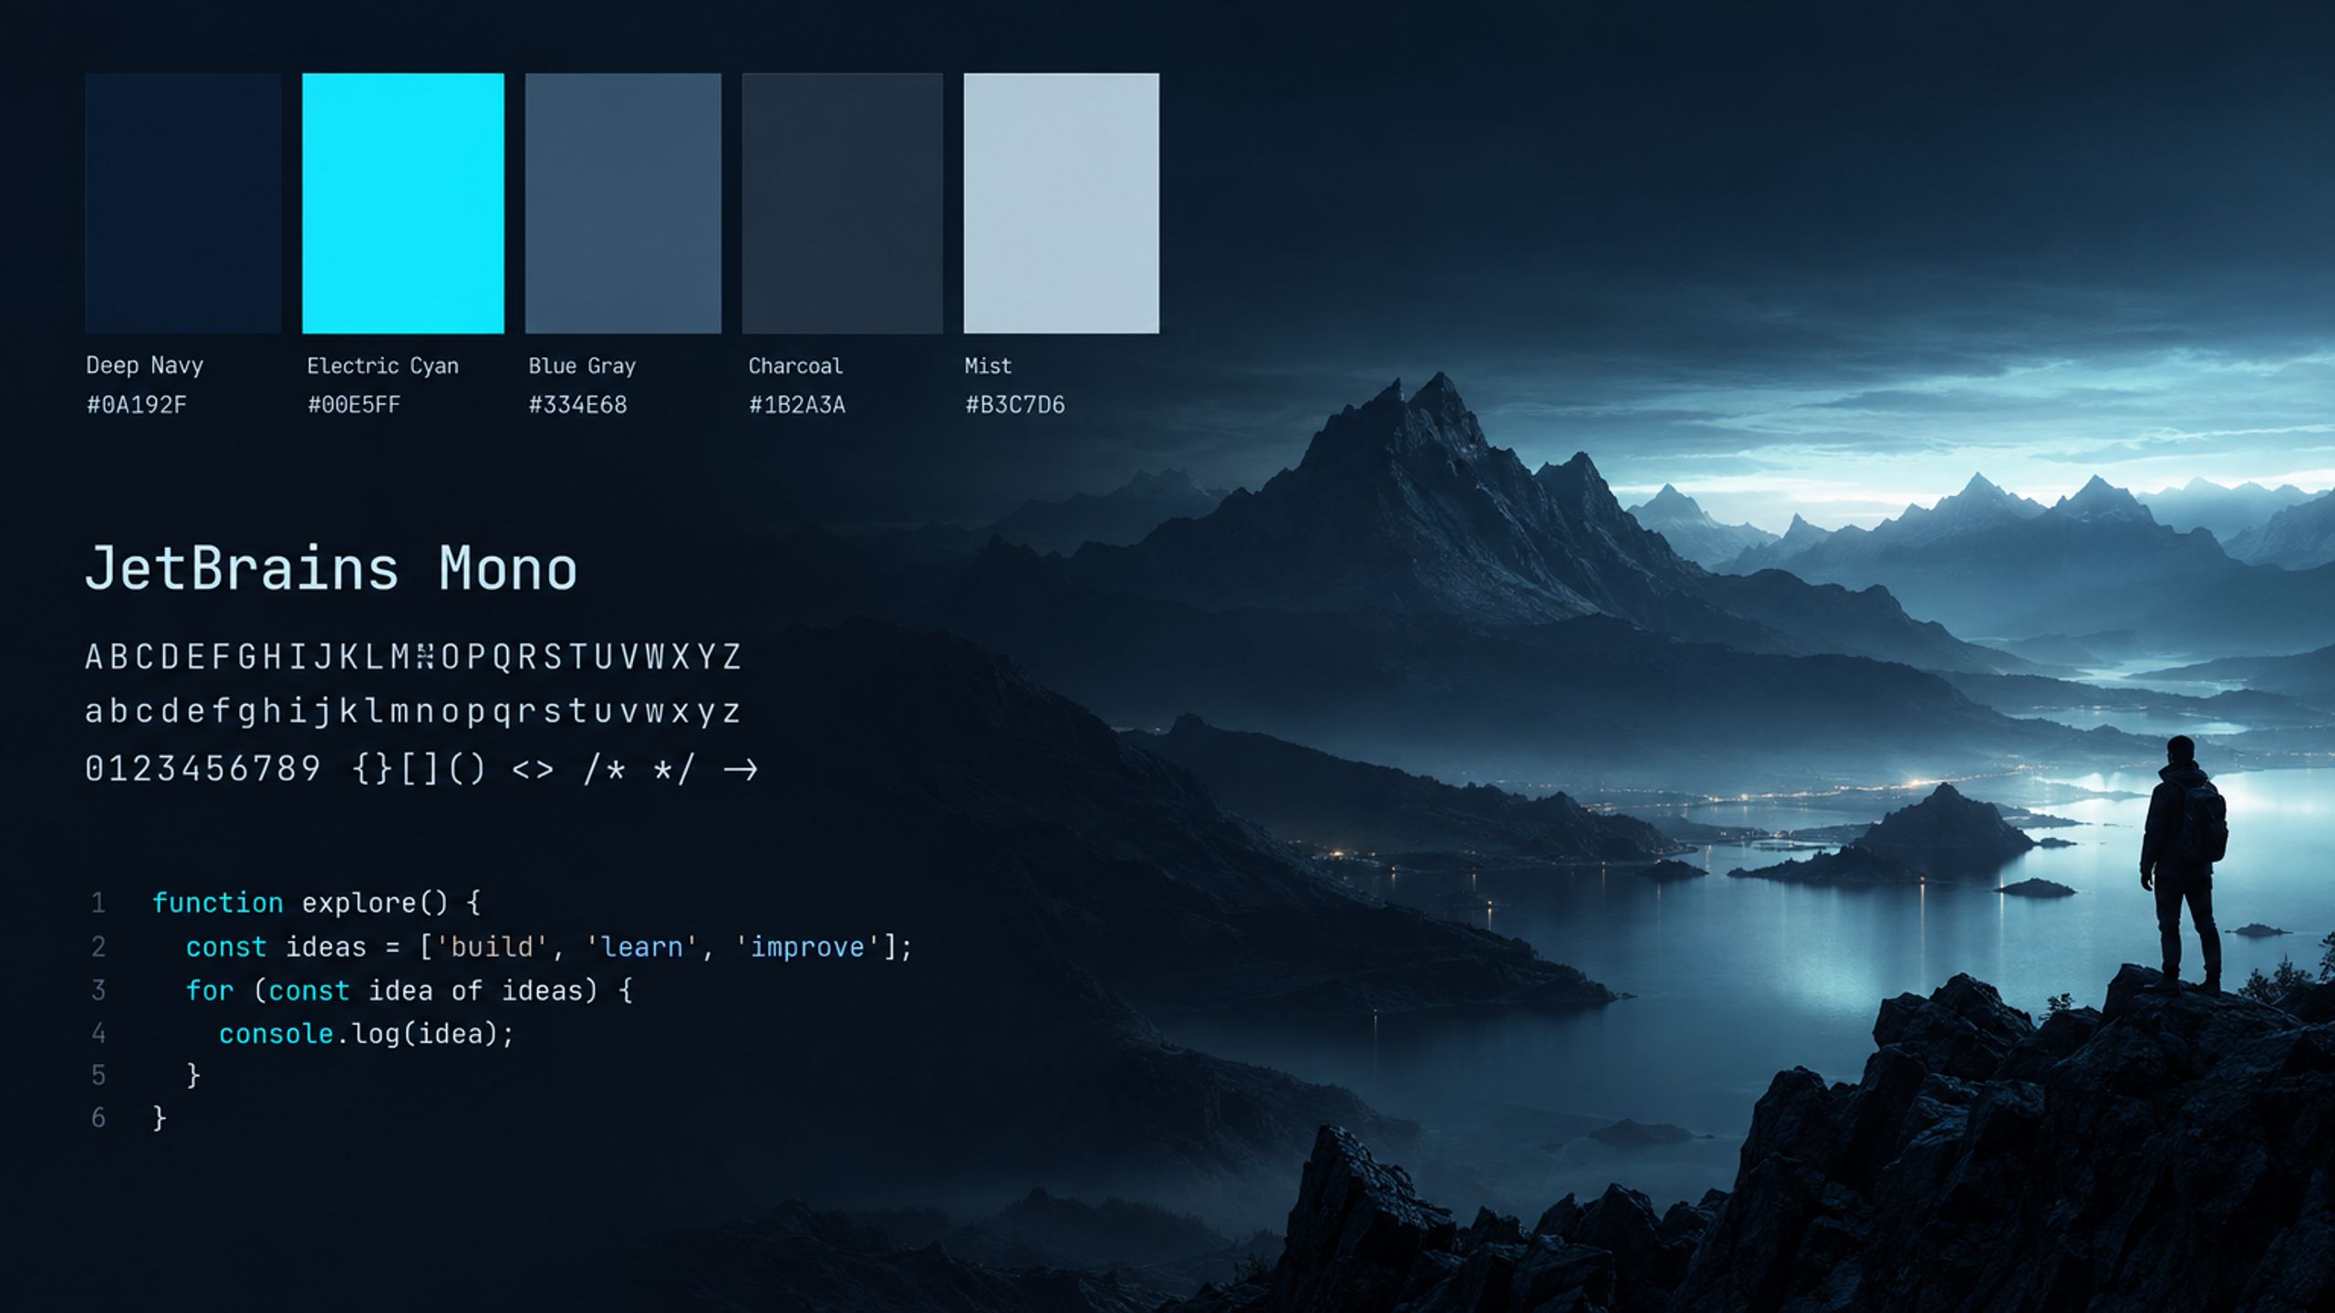Click the 'build' string literal
The height and width of the screenshot is (1313, 2335).
point(493,947)
